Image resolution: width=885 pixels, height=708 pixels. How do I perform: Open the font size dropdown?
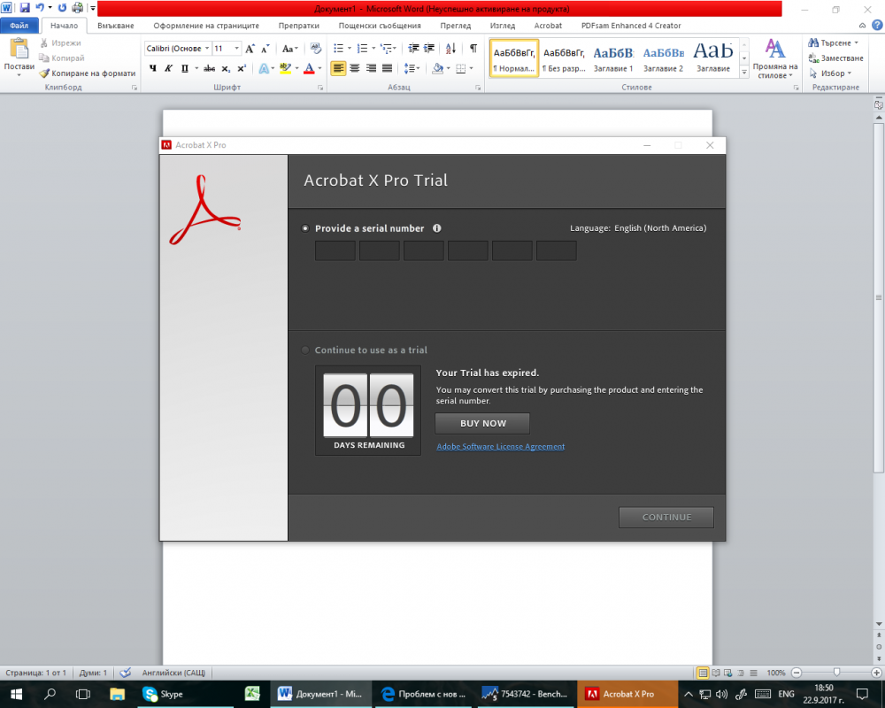237,49
